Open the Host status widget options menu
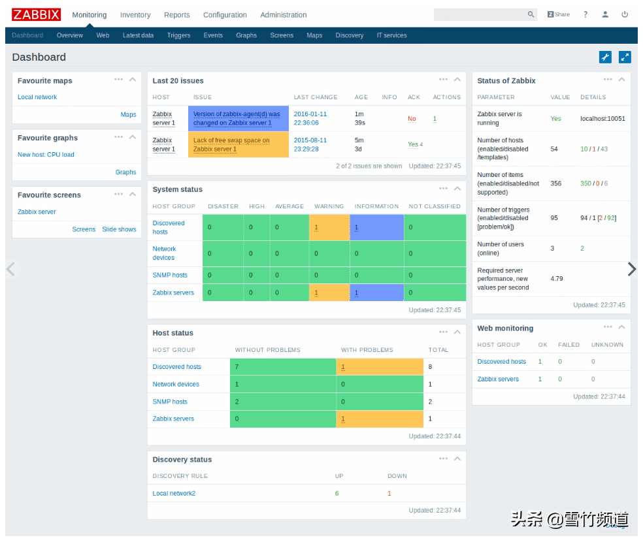This screenshot has width=643, height=542. click(443, 332)
